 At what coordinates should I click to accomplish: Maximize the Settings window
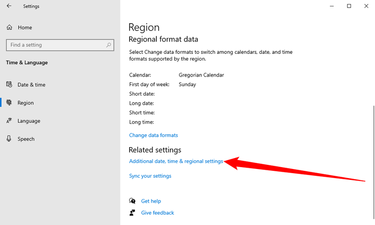pyautogui.click(x=349, y=6)
